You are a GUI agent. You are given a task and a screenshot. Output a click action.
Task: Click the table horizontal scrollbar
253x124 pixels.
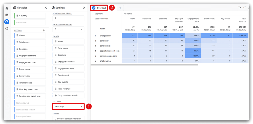144,65
